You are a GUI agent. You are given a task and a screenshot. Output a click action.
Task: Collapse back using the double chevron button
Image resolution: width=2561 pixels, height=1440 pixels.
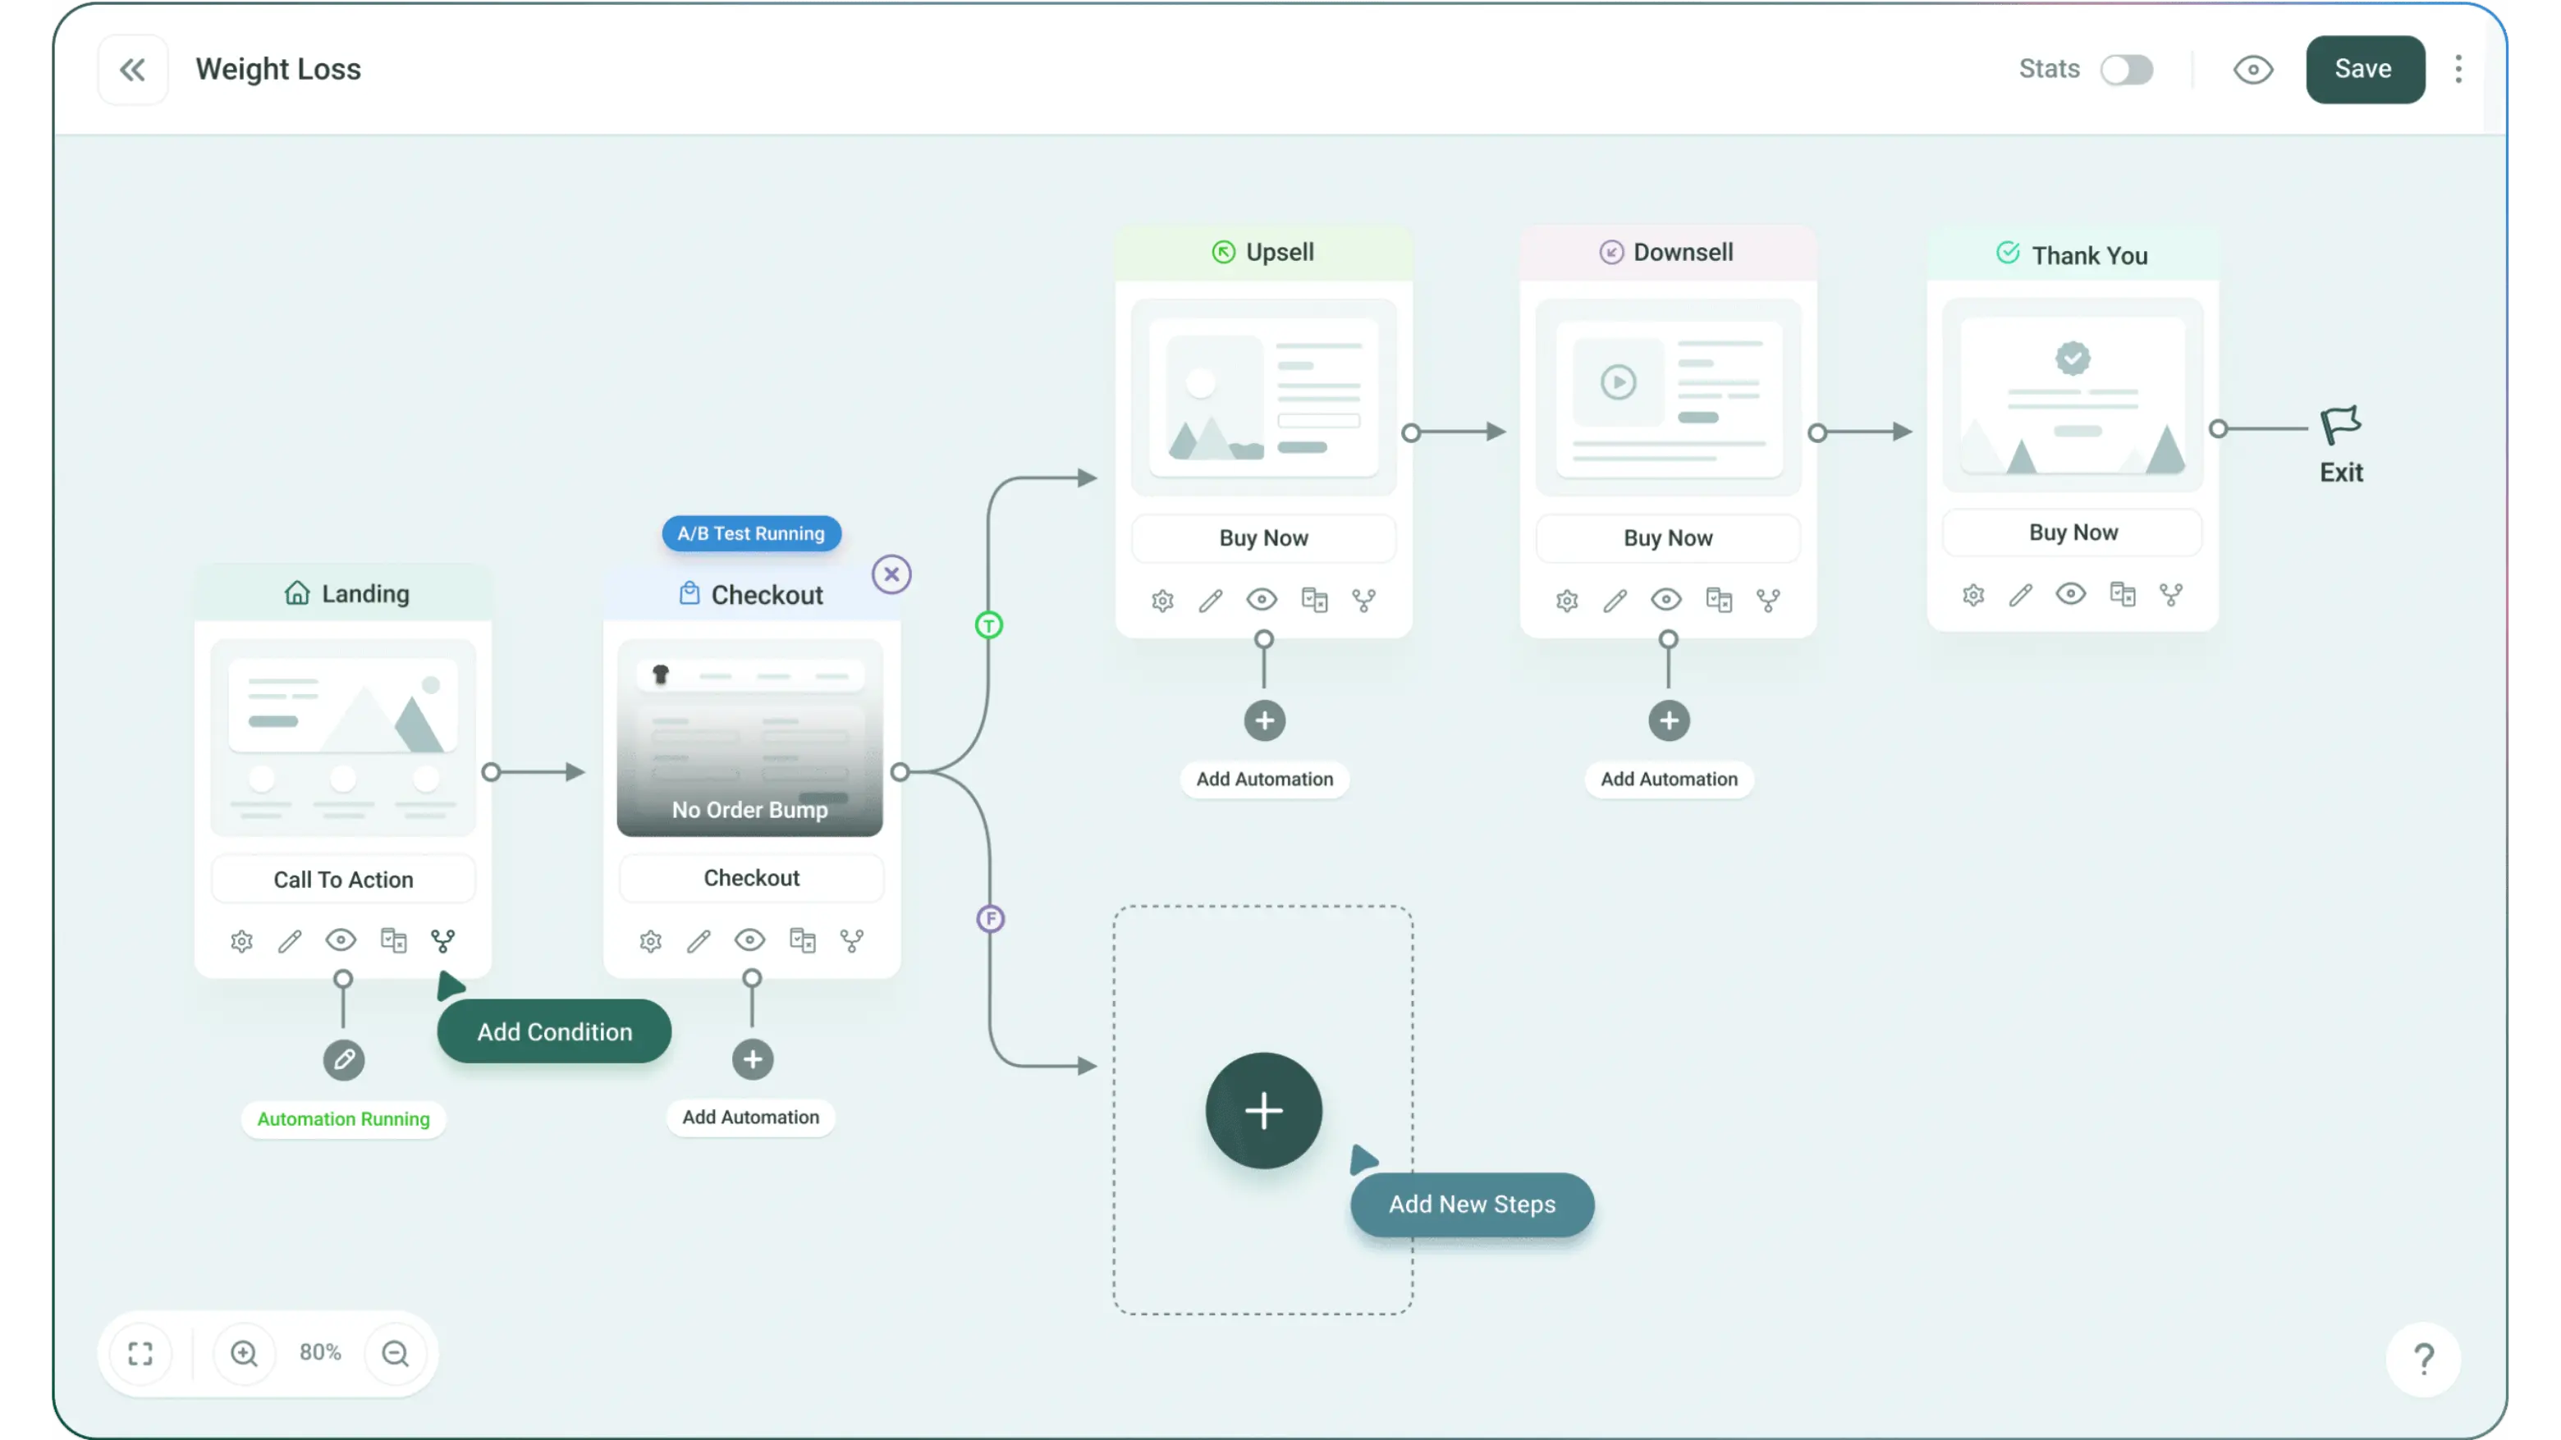point(132,70)
